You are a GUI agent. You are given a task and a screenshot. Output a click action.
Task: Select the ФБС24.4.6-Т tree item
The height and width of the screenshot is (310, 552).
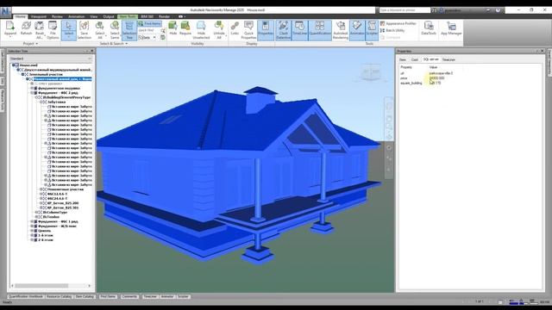57,199
